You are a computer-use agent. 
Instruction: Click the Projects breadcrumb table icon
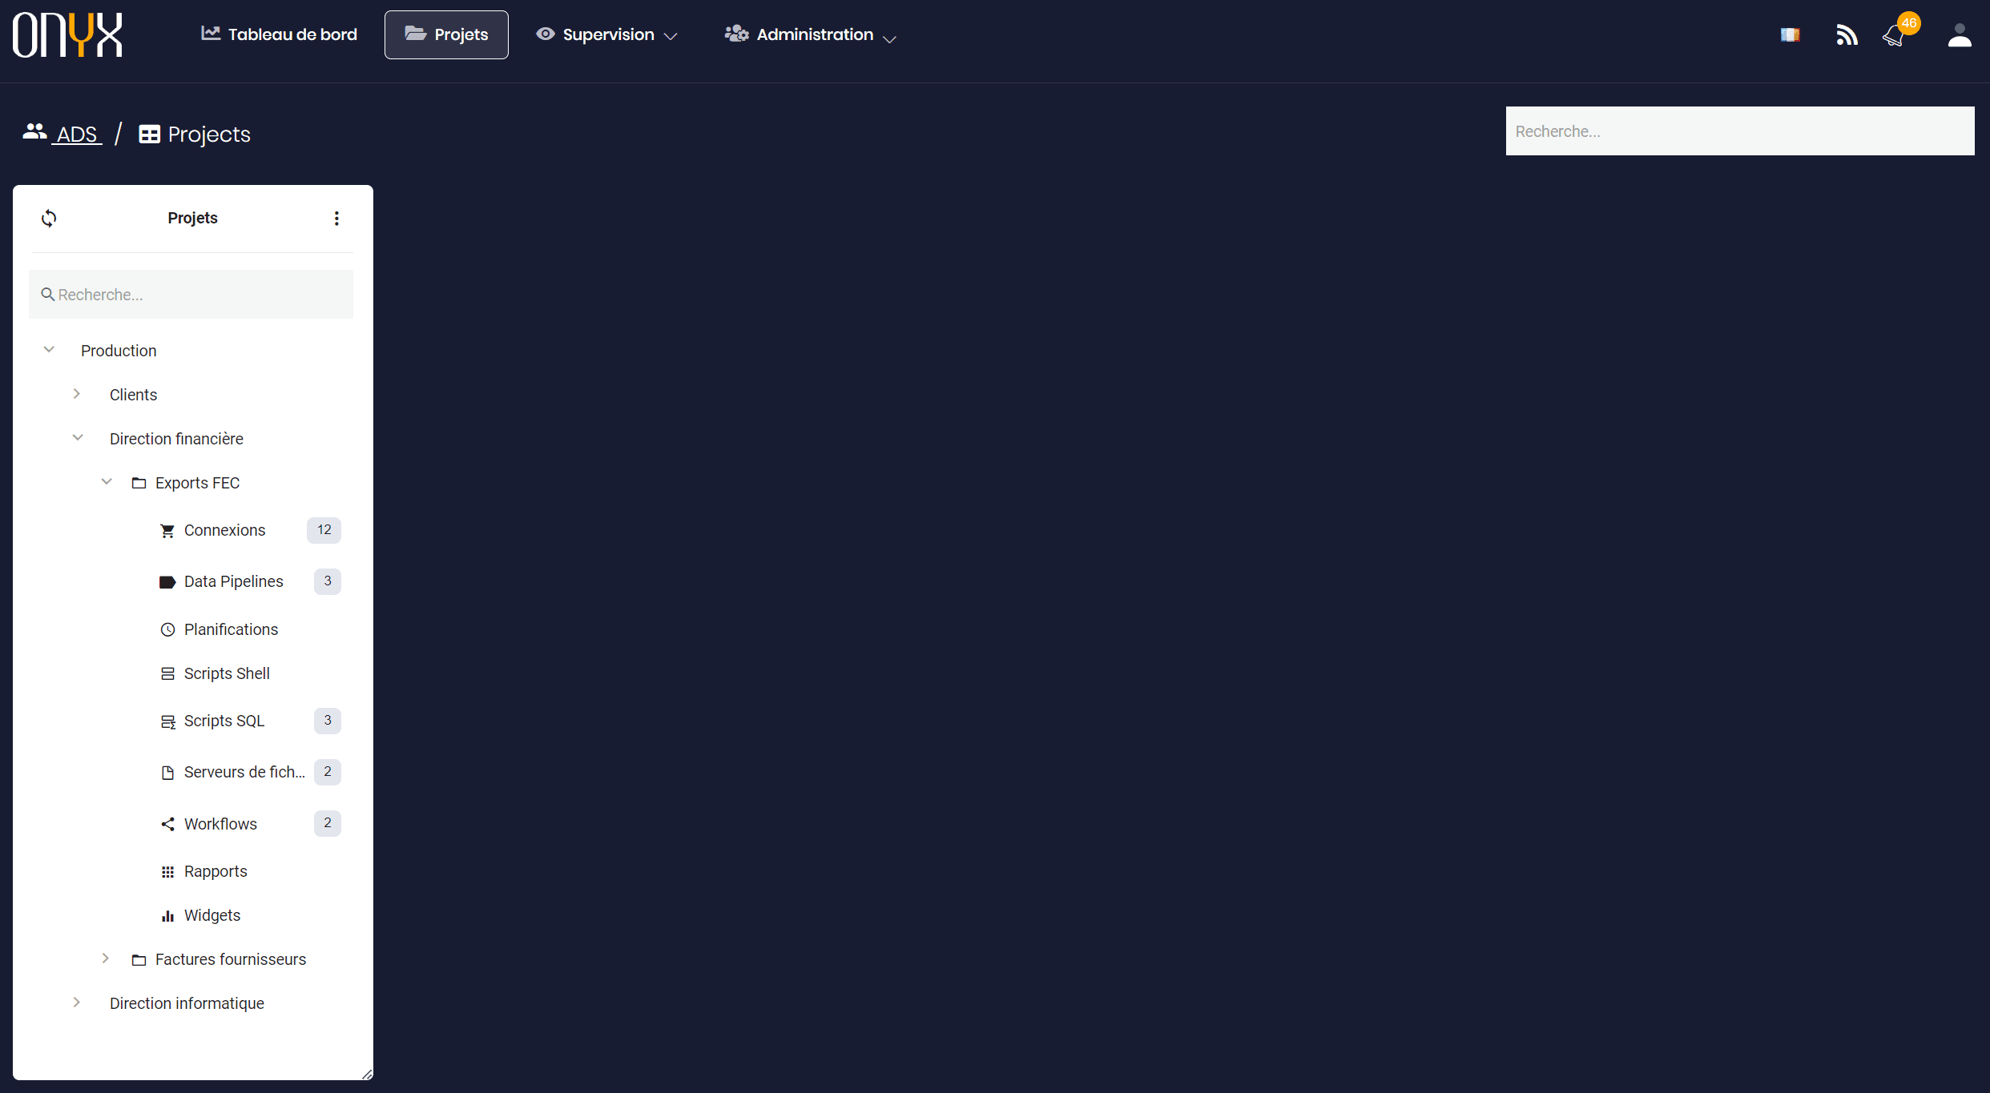(x=149, y=135)
